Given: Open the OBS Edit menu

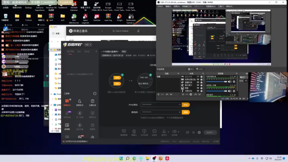Looking at the screenshot, I should click(168, 6).
